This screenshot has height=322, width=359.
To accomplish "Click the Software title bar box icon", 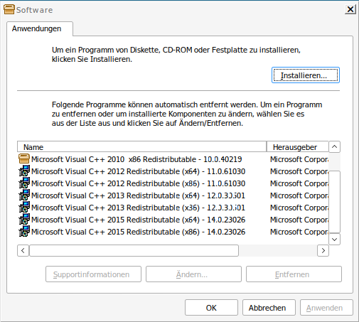I will pos(9,9).
